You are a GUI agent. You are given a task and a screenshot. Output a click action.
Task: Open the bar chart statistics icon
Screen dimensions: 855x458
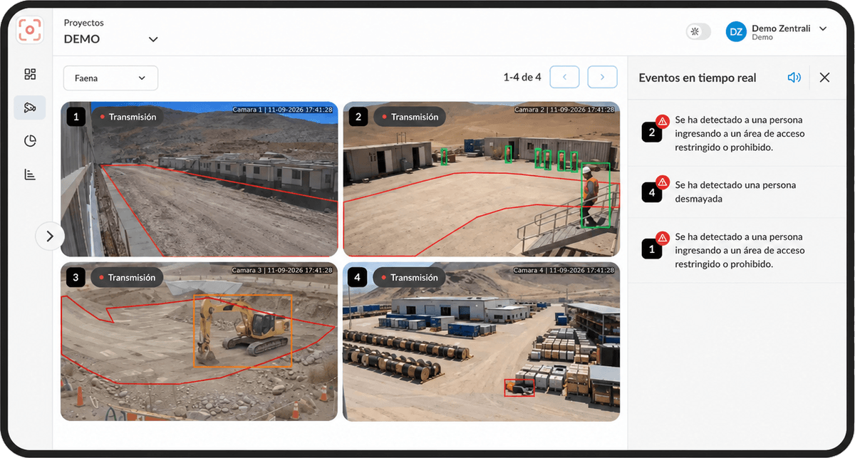(x=30, y=175)
